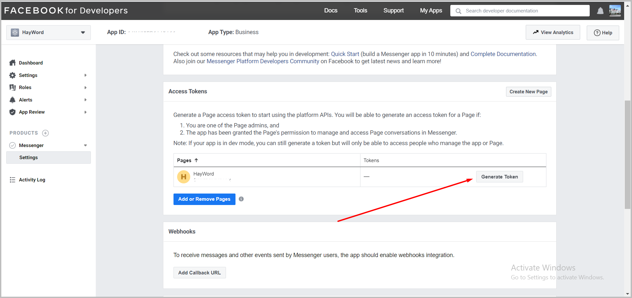The image size is (632, 298).
Task: Click the Access Tokens section heading
Action: click(188, 91)
